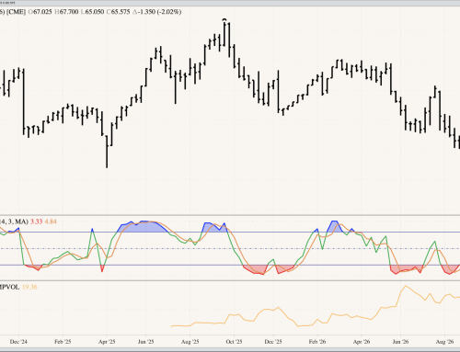Click the [CME] exchange label in the chart header
460x352 pixels.
point(17,12)
